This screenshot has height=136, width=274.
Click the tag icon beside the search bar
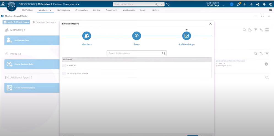pyautogui.click(x=168, y=4)
